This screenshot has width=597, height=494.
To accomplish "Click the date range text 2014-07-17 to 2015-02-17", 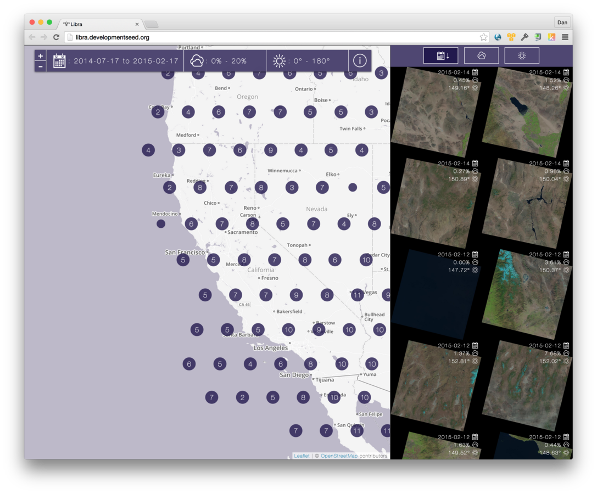I will point(126,61).
